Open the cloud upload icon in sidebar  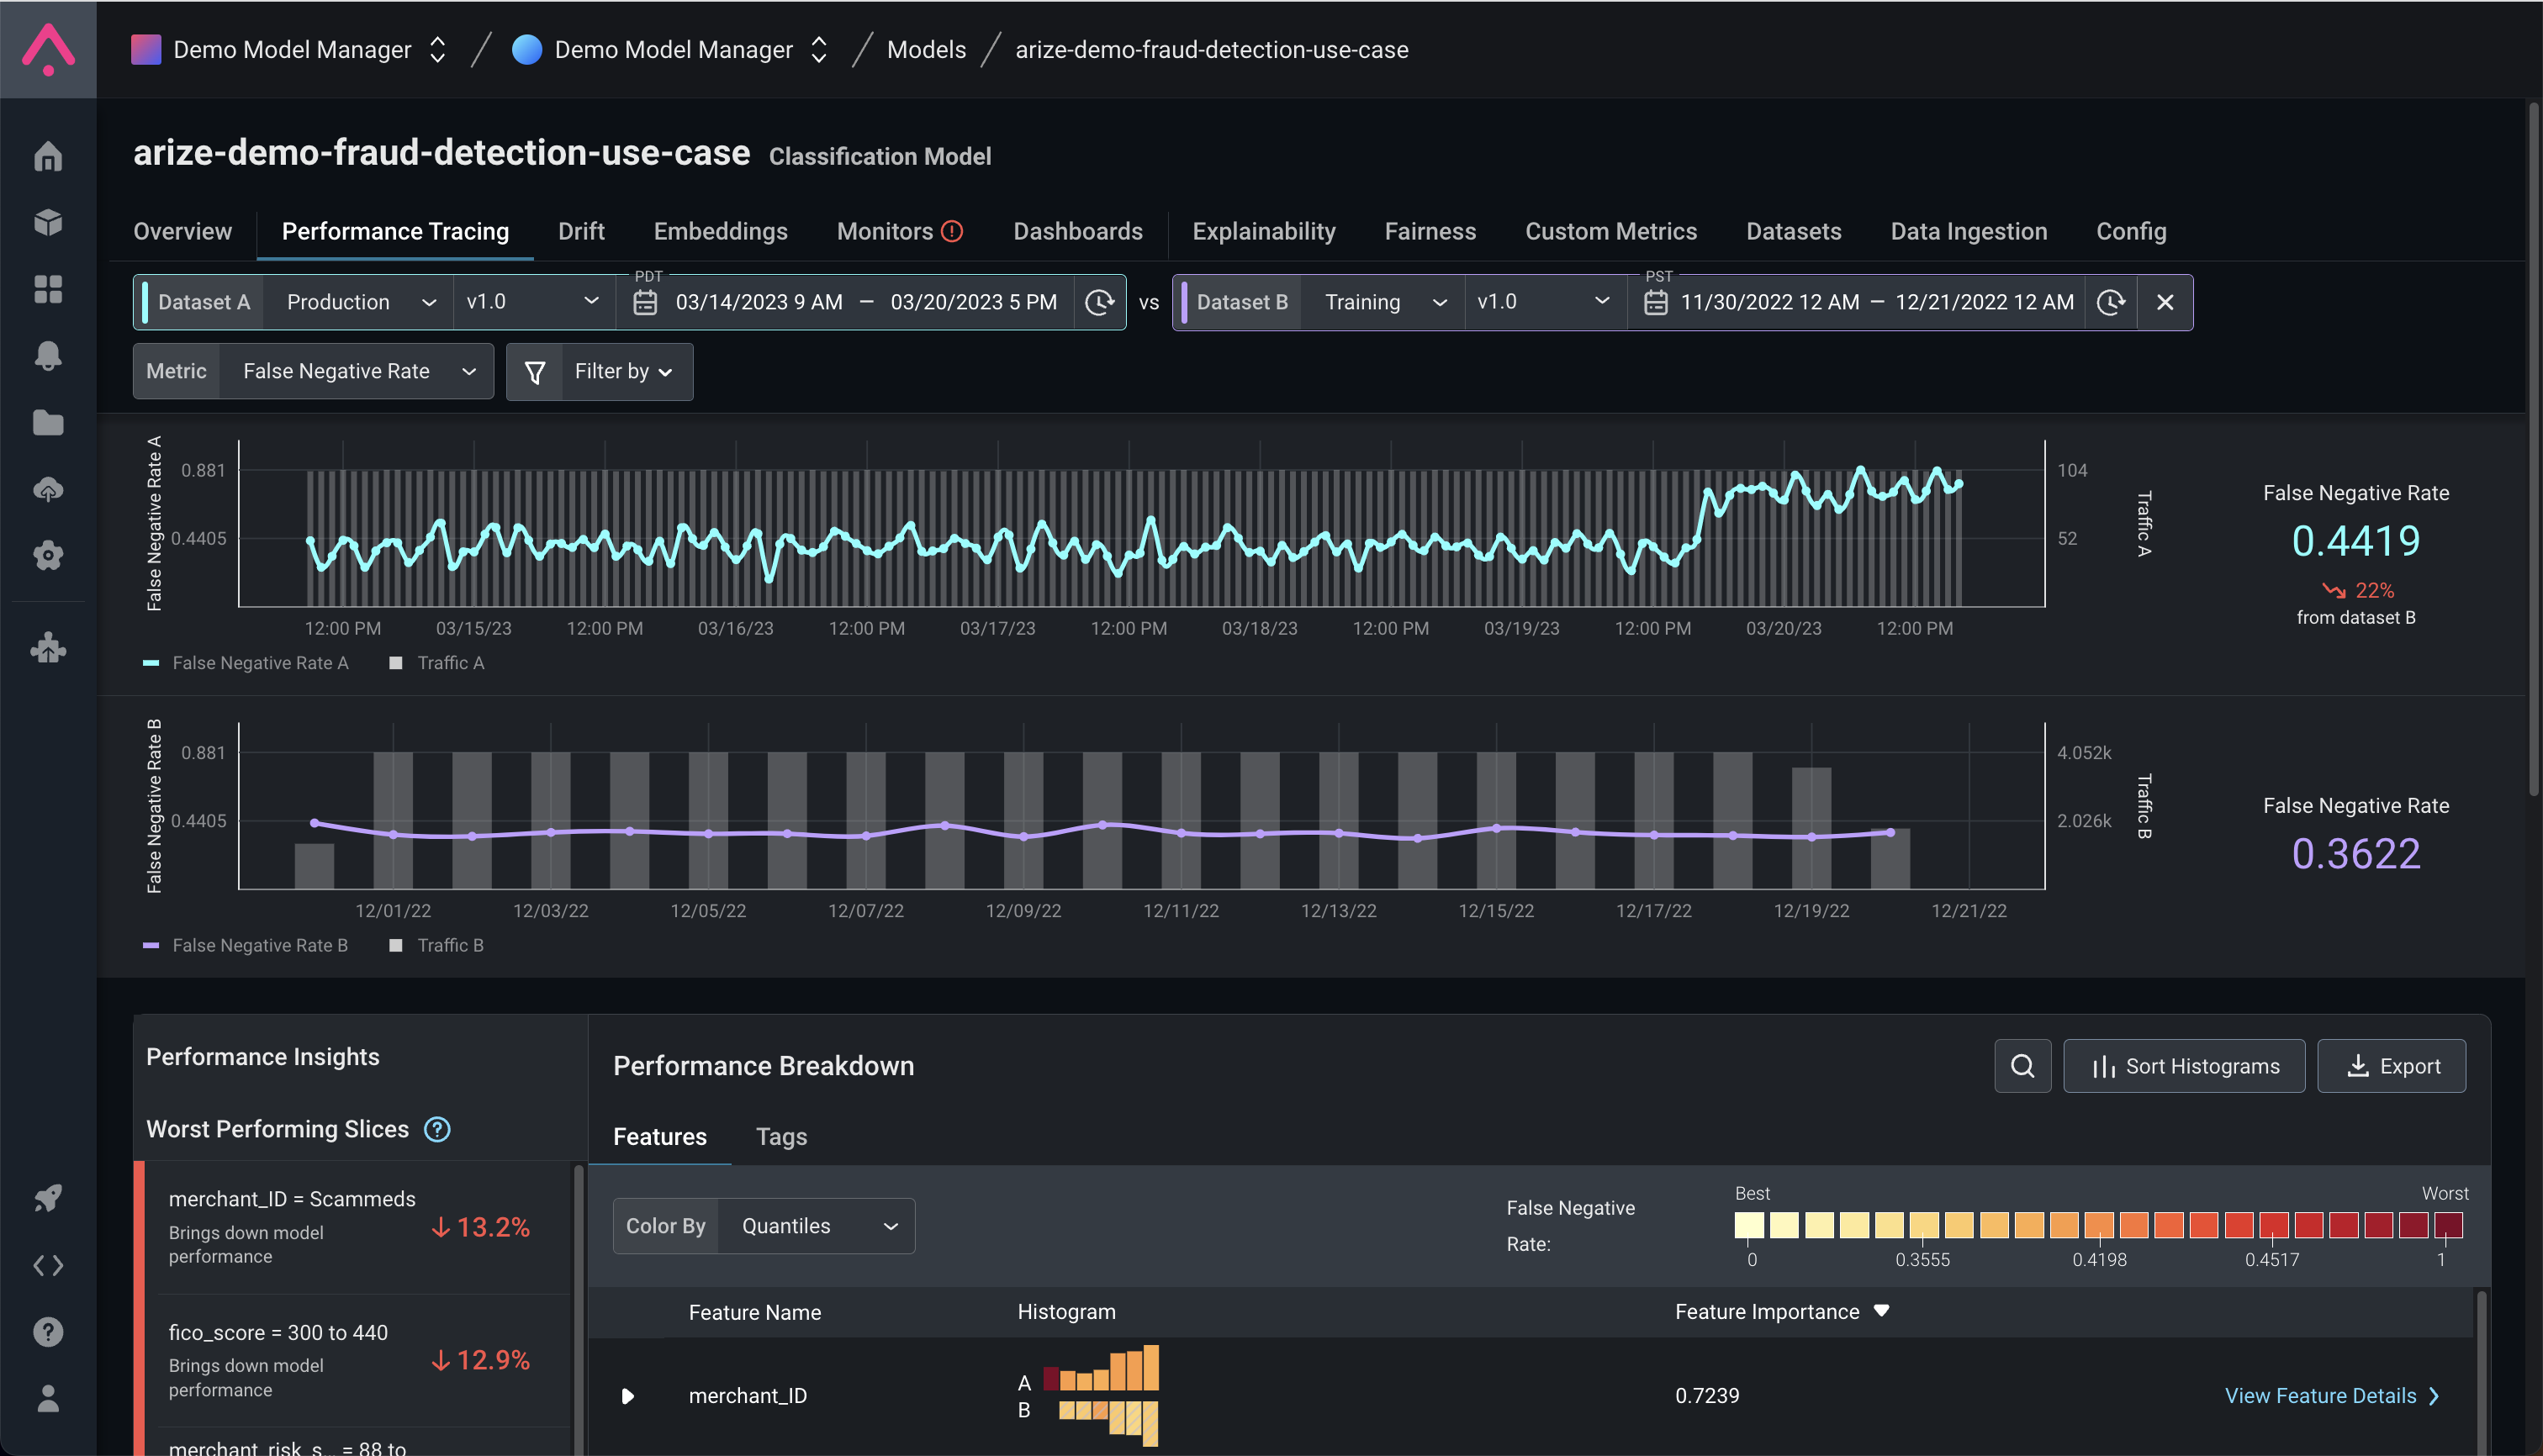(x=48, y=489)
